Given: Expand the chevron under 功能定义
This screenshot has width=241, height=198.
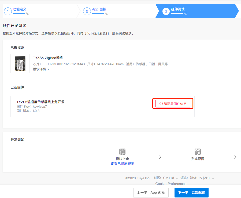Looking at the screenshot, I should pyautogui.click(x=28, y=13).
